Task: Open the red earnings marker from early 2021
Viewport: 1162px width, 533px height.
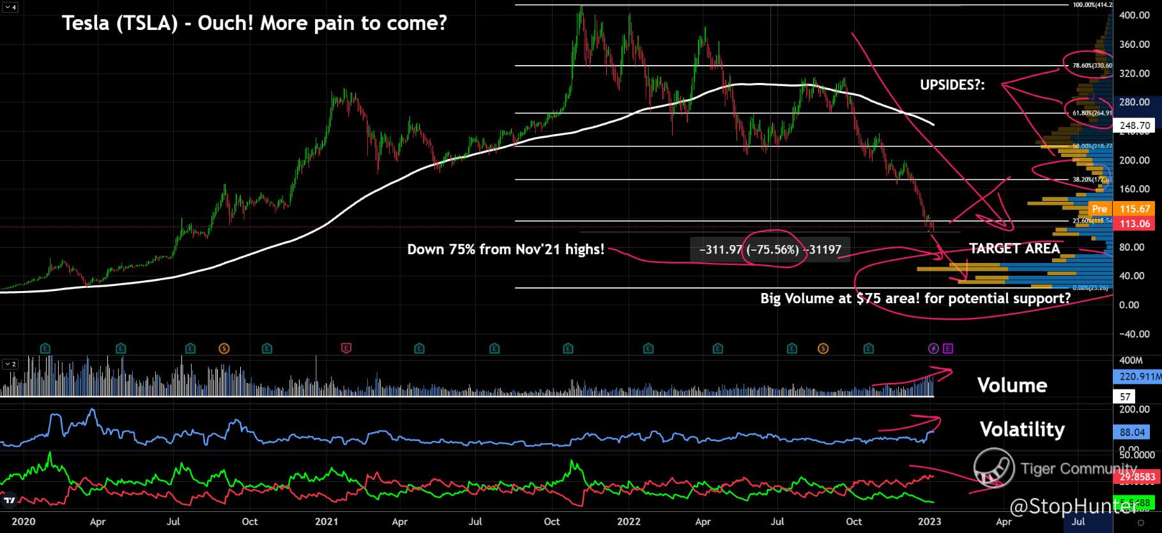Action: [x=346, y=349]
